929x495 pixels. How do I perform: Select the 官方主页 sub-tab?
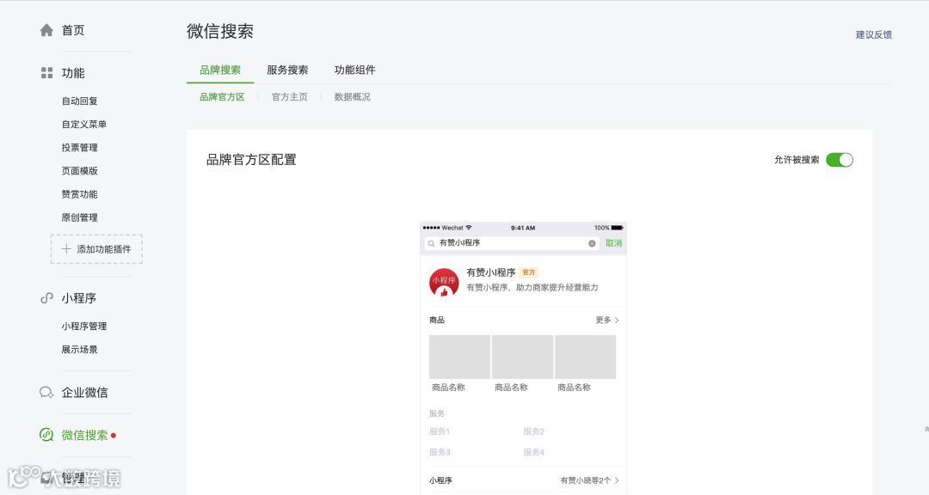tap(290, 96)
